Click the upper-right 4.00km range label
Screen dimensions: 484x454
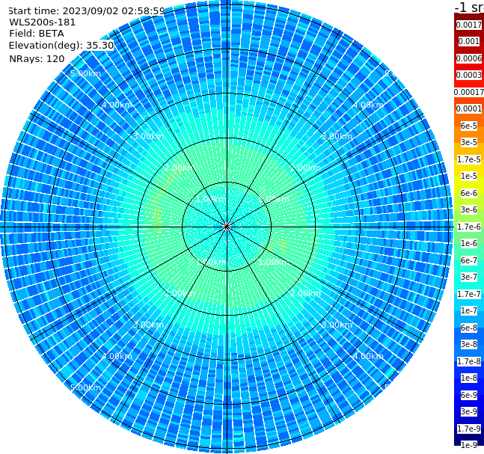368,105
